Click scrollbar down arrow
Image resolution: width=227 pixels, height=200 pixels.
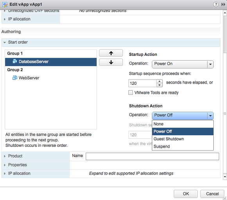225,177
